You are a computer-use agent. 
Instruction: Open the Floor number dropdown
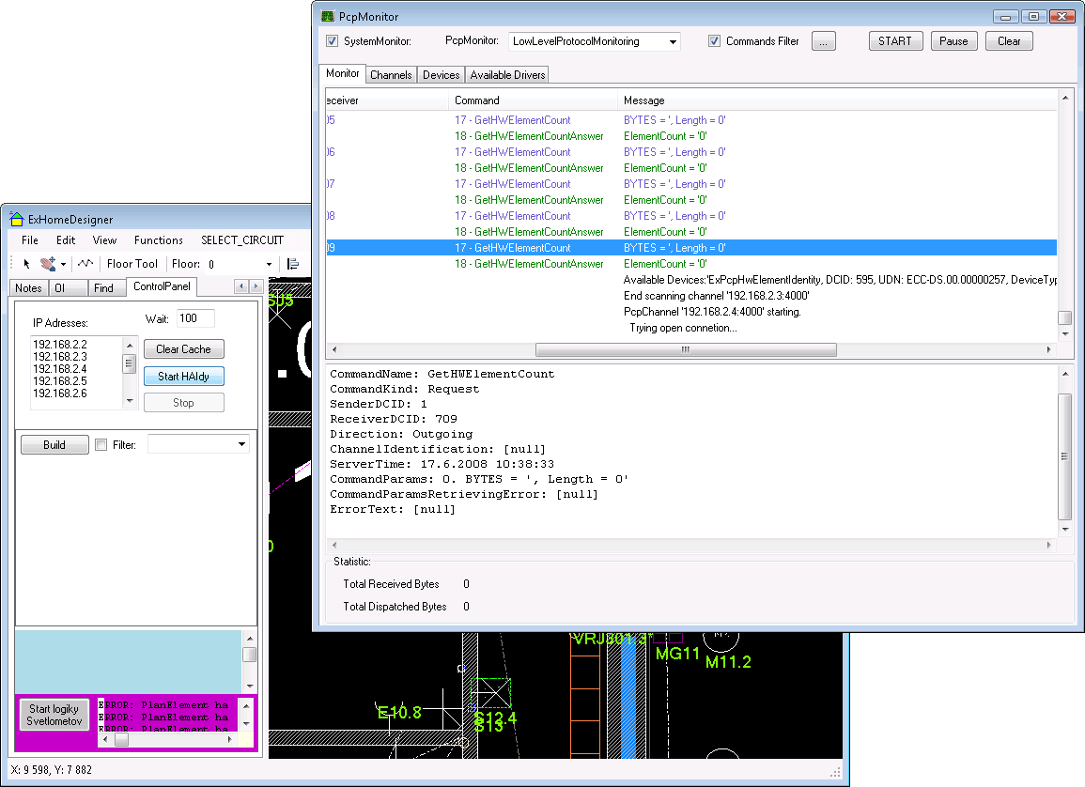tap(268, 264)
